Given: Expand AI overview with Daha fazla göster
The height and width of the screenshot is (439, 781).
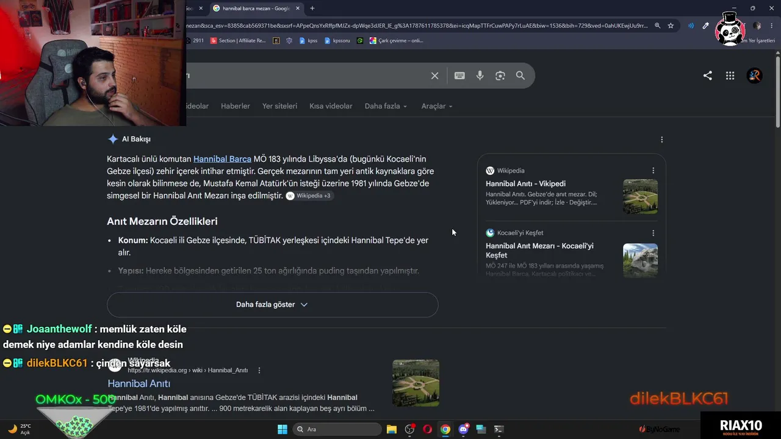Looking at the screenshot, I should [273, 305].
